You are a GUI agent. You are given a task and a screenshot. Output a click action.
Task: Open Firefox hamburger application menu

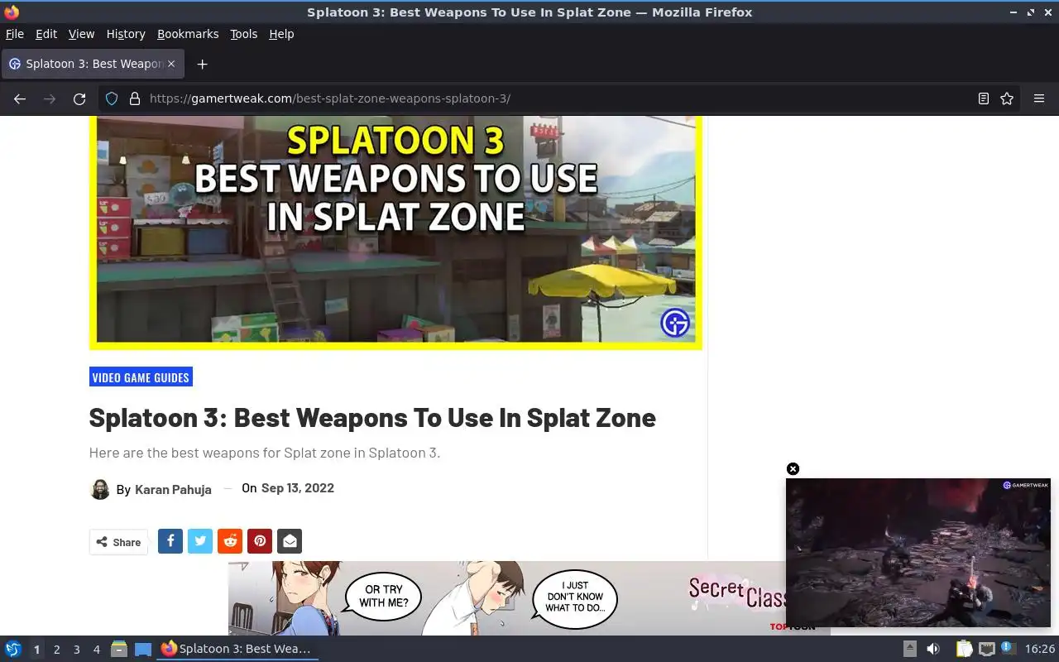1039,98
